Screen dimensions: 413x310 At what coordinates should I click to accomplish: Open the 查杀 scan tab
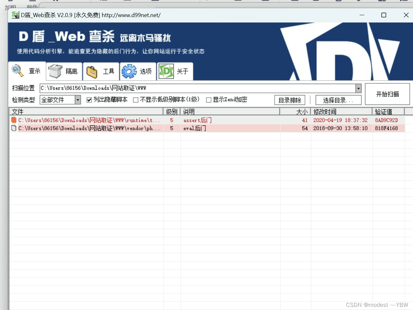(x=27, y=71)
